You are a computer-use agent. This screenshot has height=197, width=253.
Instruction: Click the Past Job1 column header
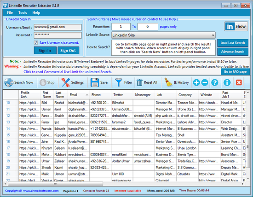(231, 95)
